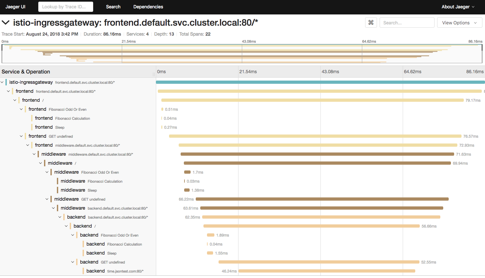Screen dimensions: 485x278
Task: Collapse the istio-ingressgateway root span
Action: pyautogui.click(x=2, y=82)
